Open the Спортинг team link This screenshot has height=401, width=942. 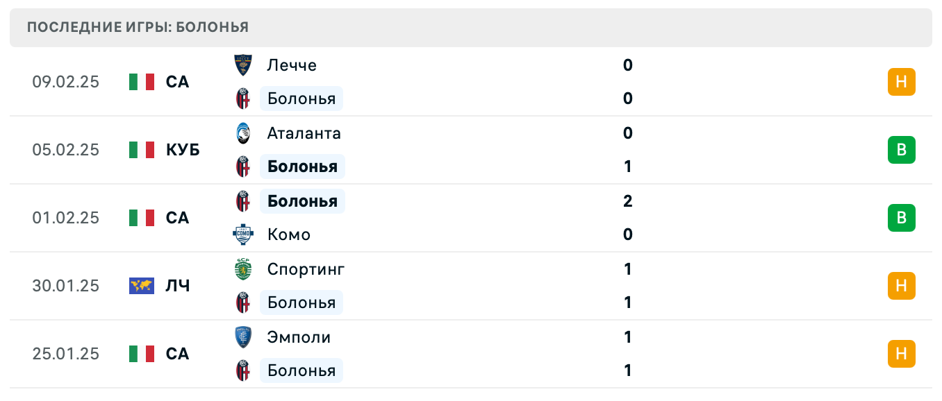pyautogui.click(x=306, y=269)
